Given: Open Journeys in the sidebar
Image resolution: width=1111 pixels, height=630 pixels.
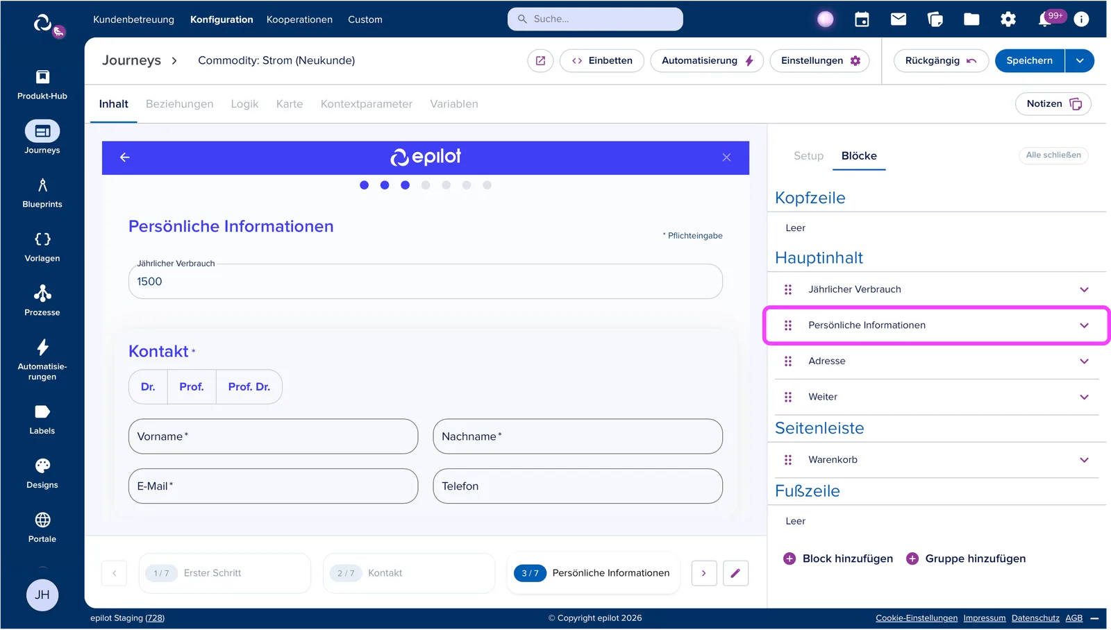Looking at the screenshot, I should pos(42,137).
